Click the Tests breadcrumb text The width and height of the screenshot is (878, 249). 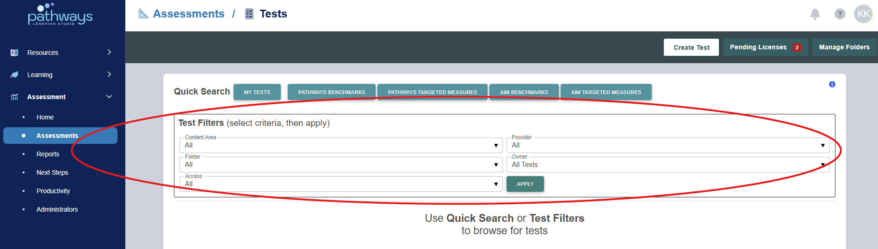(x=273, y=14)
